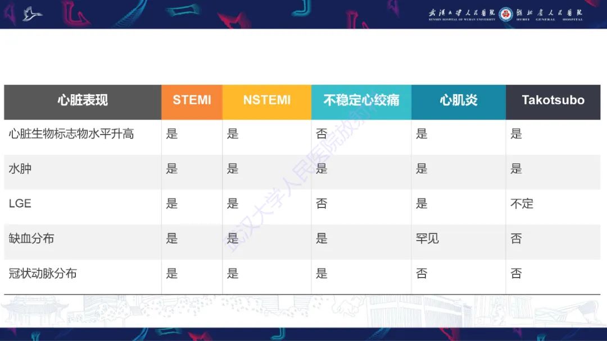This screenshot has width=607, height=341.
Task: Click 不稳定心绞痛 value 是 in 缺血分布 row
Action: pos(321,238)
